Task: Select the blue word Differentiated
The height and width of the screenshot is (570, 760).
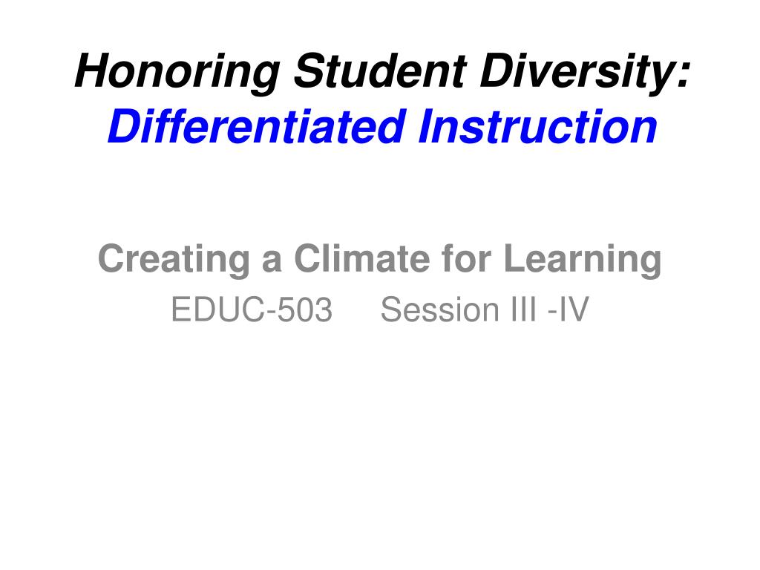Action: tap(257, 126)
